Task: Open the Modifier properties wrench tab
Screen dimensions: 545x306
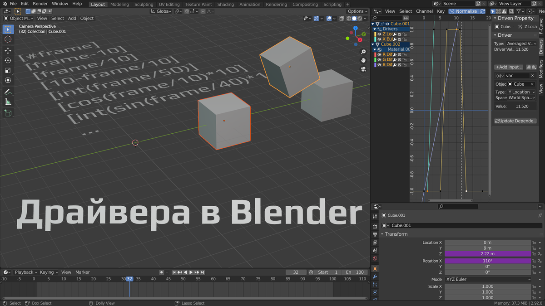Action: click(x=375, y=277)
